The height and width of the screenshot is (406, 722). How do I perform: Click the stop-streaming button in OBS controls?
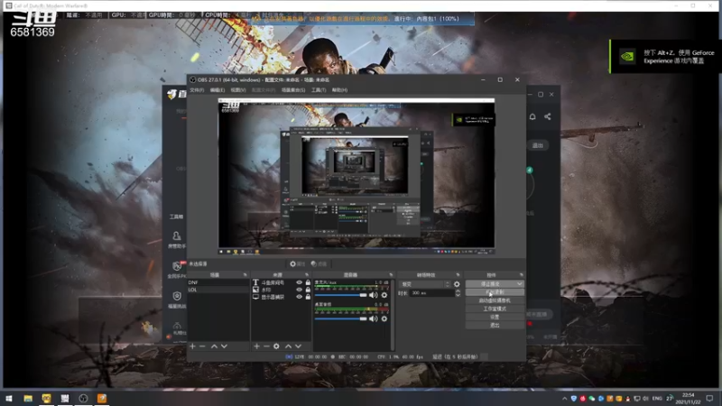click(x=490, y=284)
